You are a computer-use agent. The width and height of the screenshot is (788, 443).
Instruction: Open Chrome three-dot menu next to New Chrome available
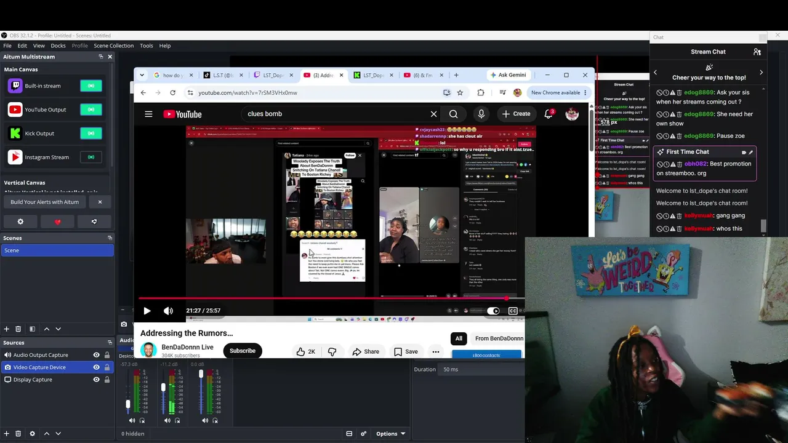click(586, 93)
